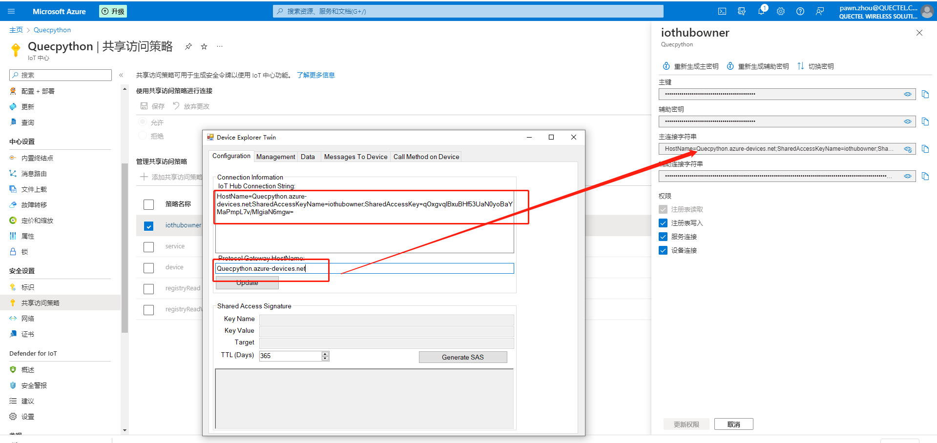The image size is (937, 443).
Task: Open the Azure portal hamburger menu
Action: (x=12, y=11)
